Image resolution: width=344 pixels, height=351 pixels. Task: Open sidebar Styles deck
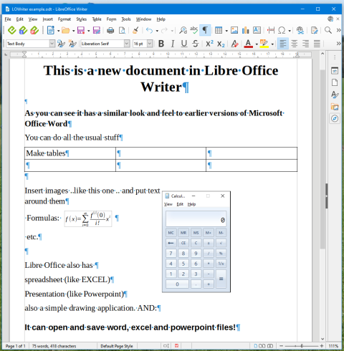(335, 95)
